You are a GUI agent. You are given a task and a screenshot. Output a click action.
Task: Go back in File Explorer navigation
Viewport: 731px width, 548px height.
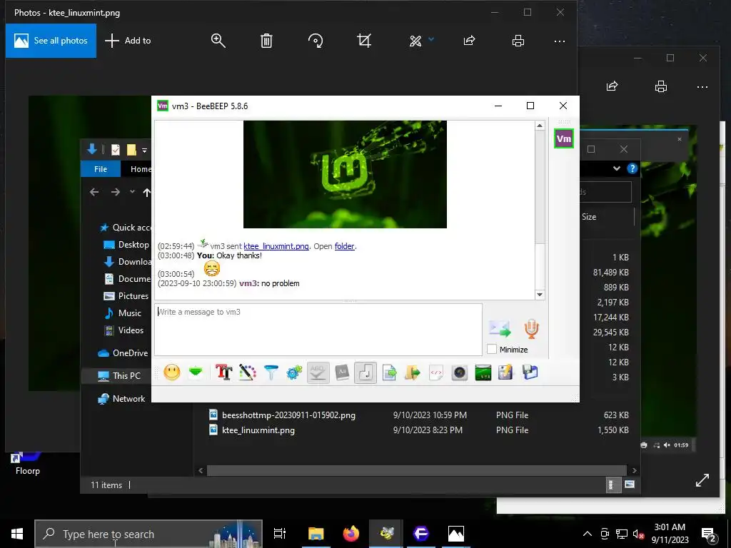[x=94, y=192]
